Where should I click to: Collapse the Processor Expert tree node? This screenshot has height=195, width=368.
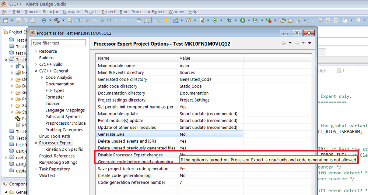point(36,143)
